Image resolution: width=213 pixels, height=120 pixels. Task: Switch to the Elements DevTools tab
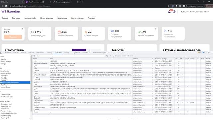tap(8, 53)
